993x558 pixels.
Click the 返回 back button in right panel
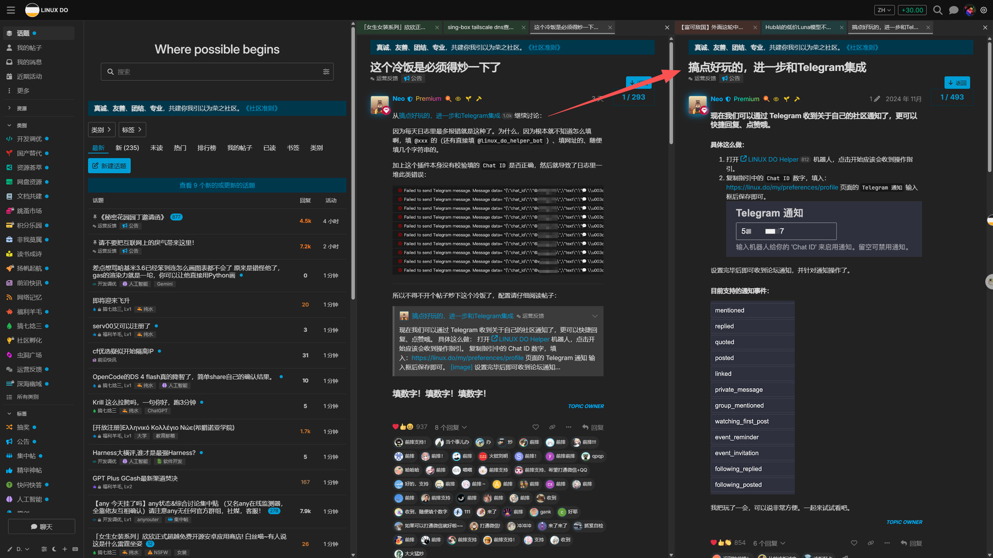pyautogui.click(x=957, y=83)
